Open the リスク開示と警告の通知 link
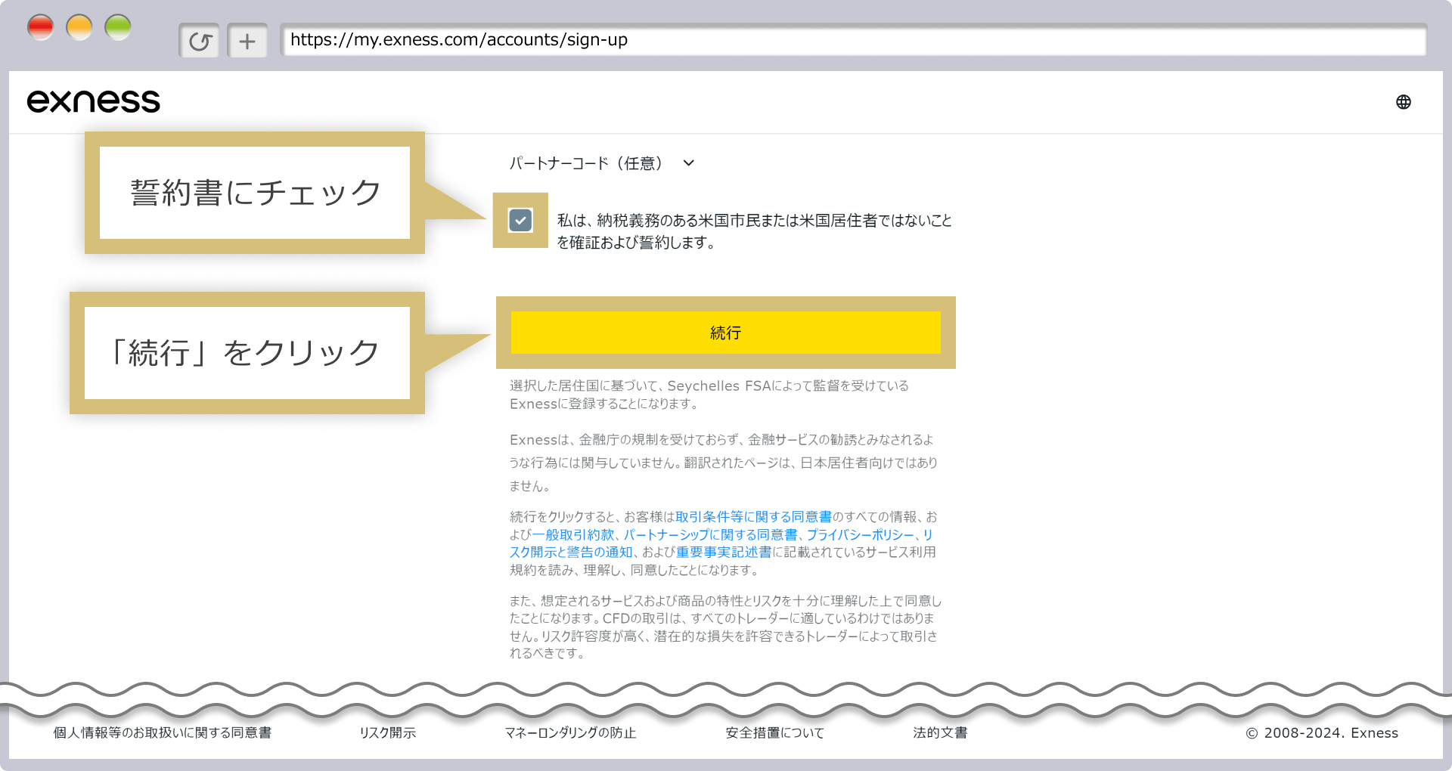The image size is (1452, 771). (x=721, y=543)
